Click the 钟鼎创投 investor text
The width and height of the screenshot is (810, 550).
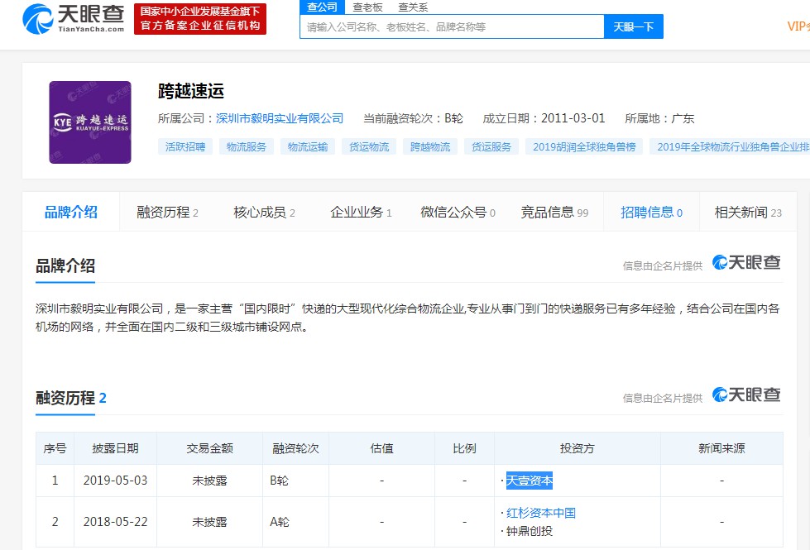click(530, 531)
